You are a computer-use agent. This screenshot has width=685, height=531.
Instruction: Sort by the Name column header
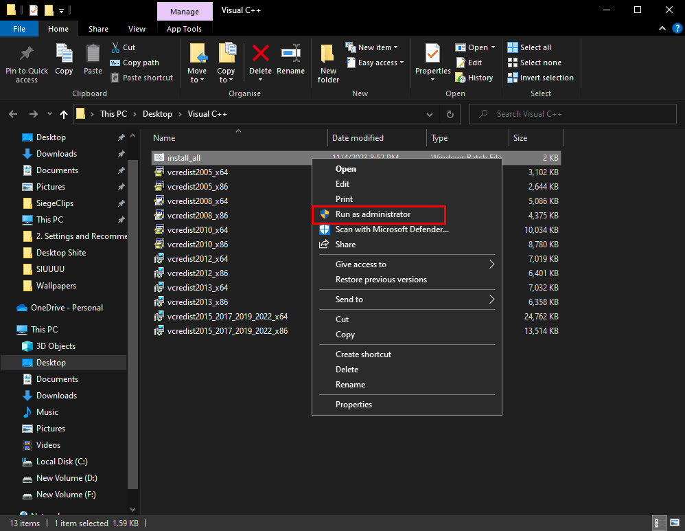tap(238, 138)
